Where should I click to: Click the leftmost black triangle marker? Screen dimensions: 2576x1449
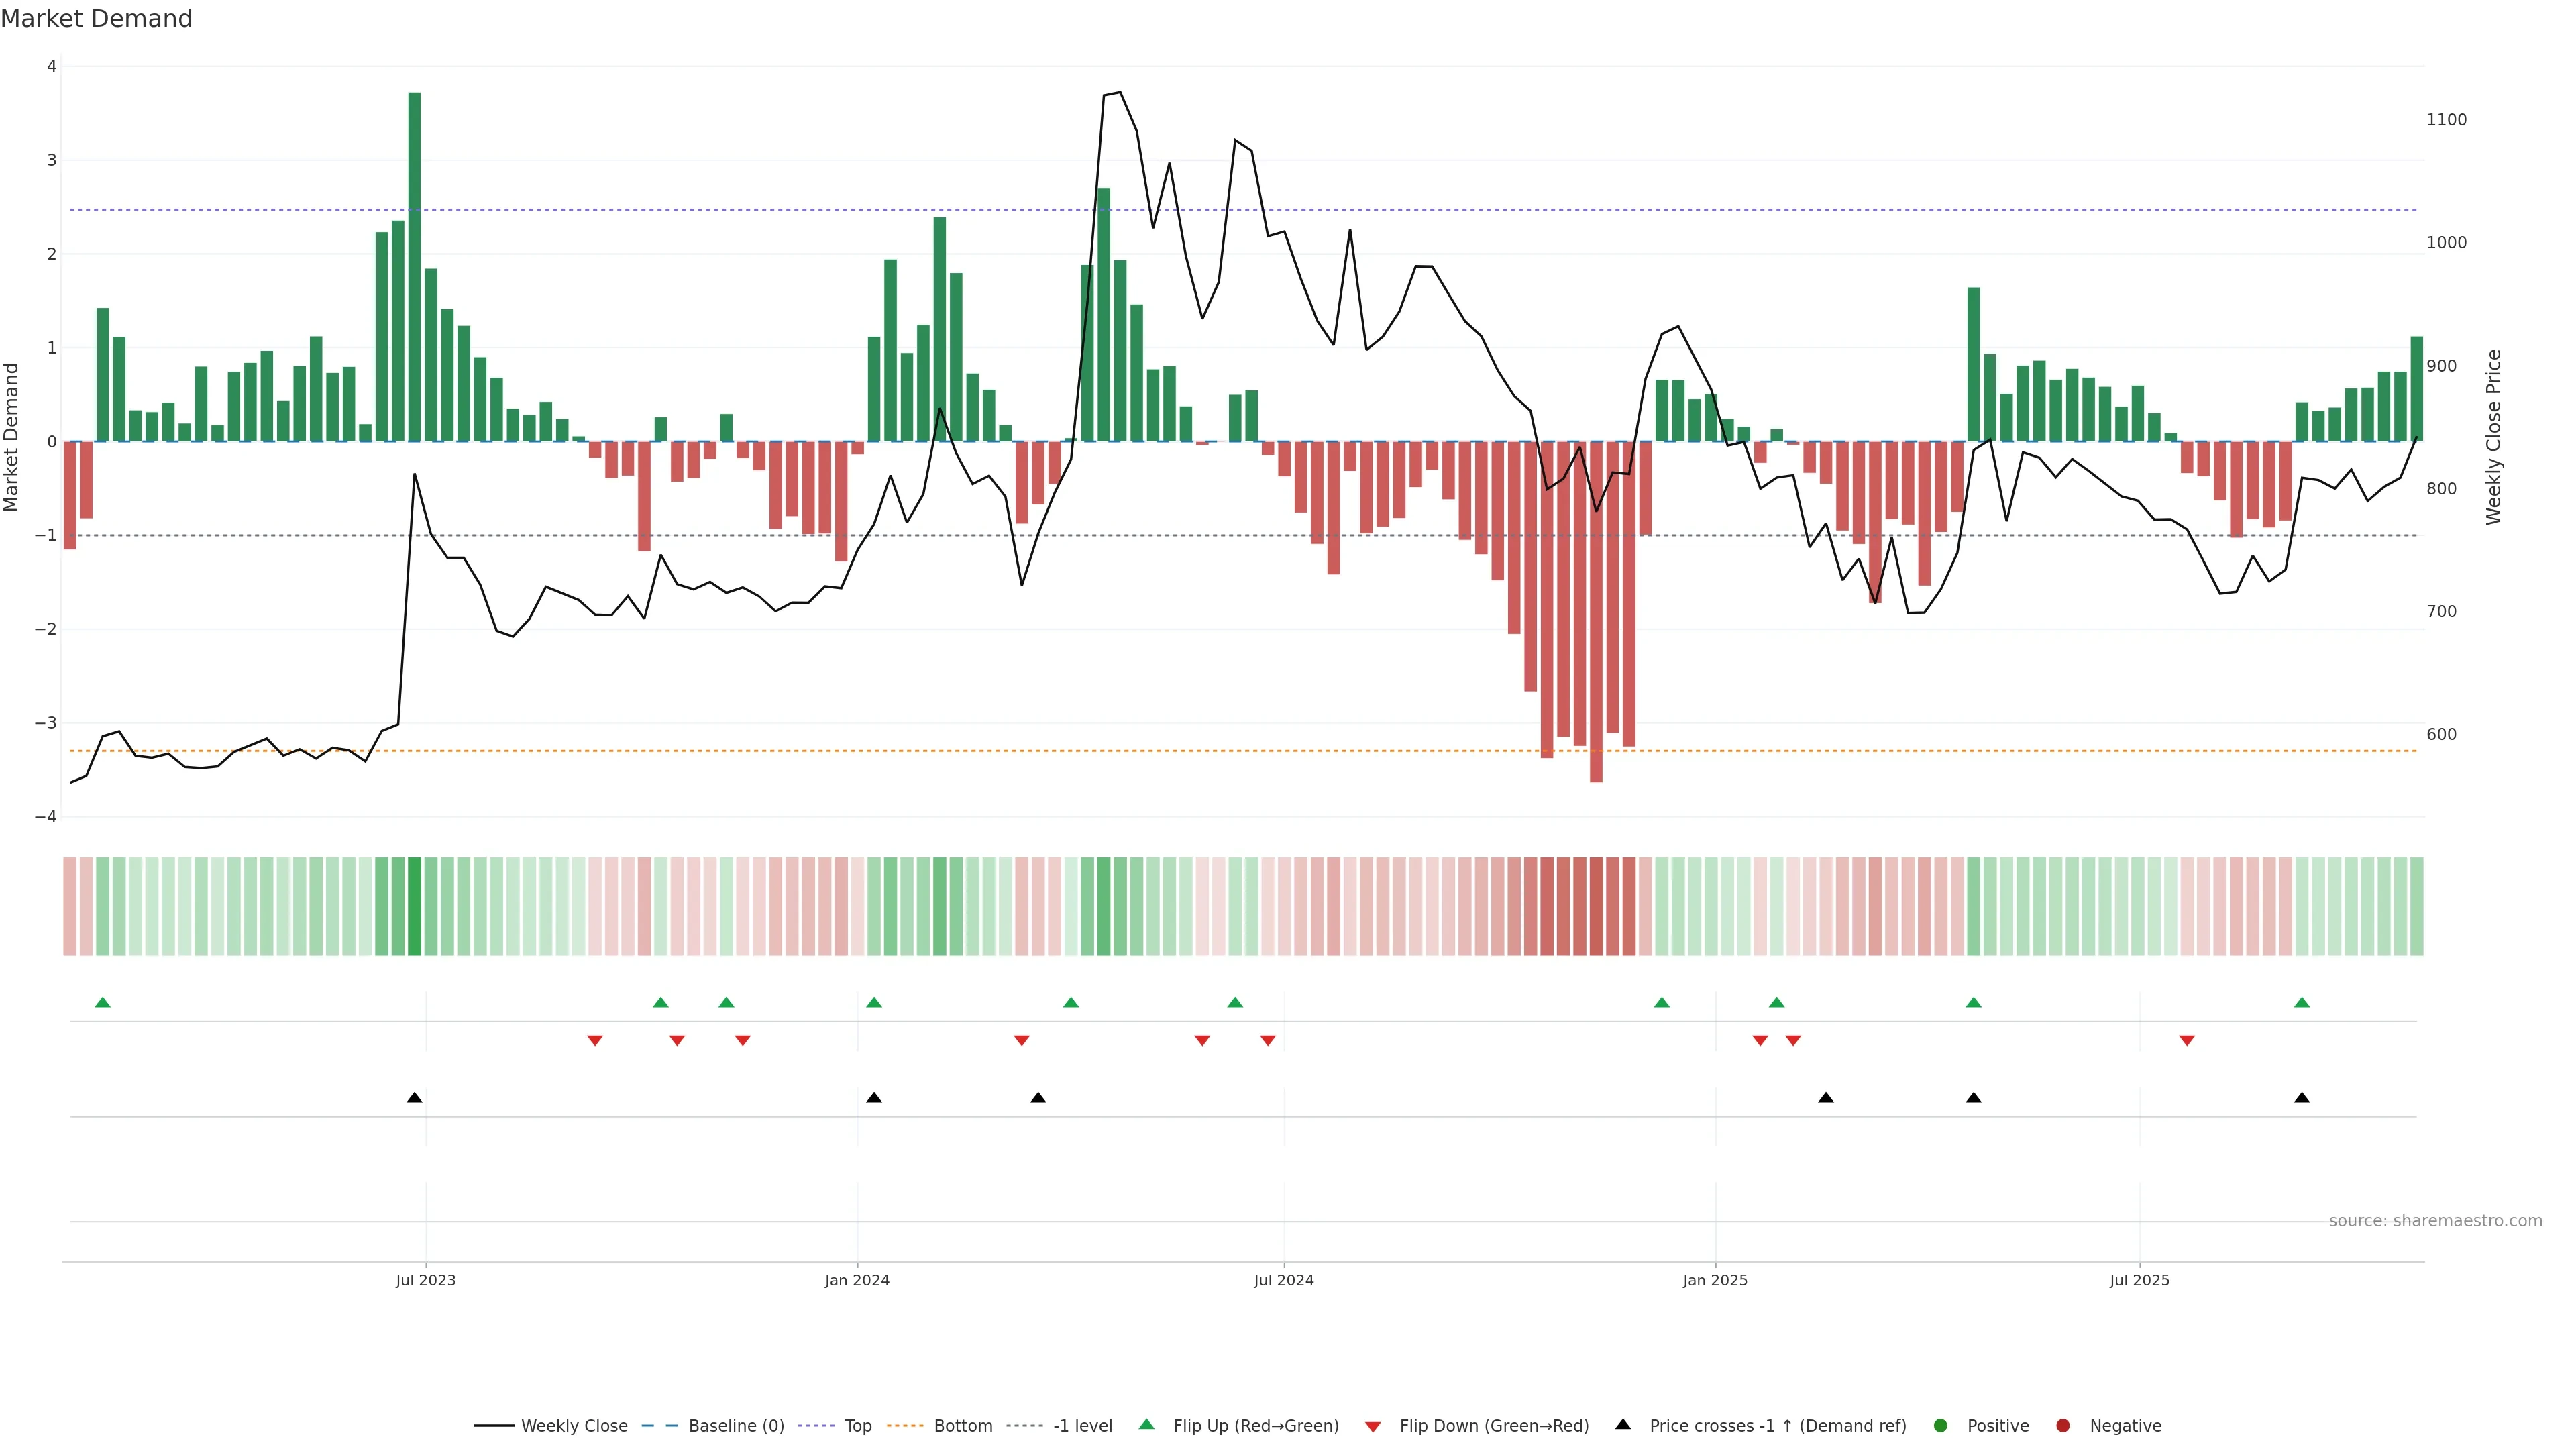pos(415,1097)
